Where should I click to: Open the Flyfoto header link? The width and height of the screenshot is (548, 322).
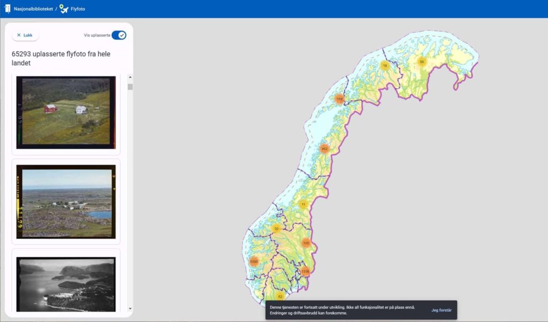(78, 9)
